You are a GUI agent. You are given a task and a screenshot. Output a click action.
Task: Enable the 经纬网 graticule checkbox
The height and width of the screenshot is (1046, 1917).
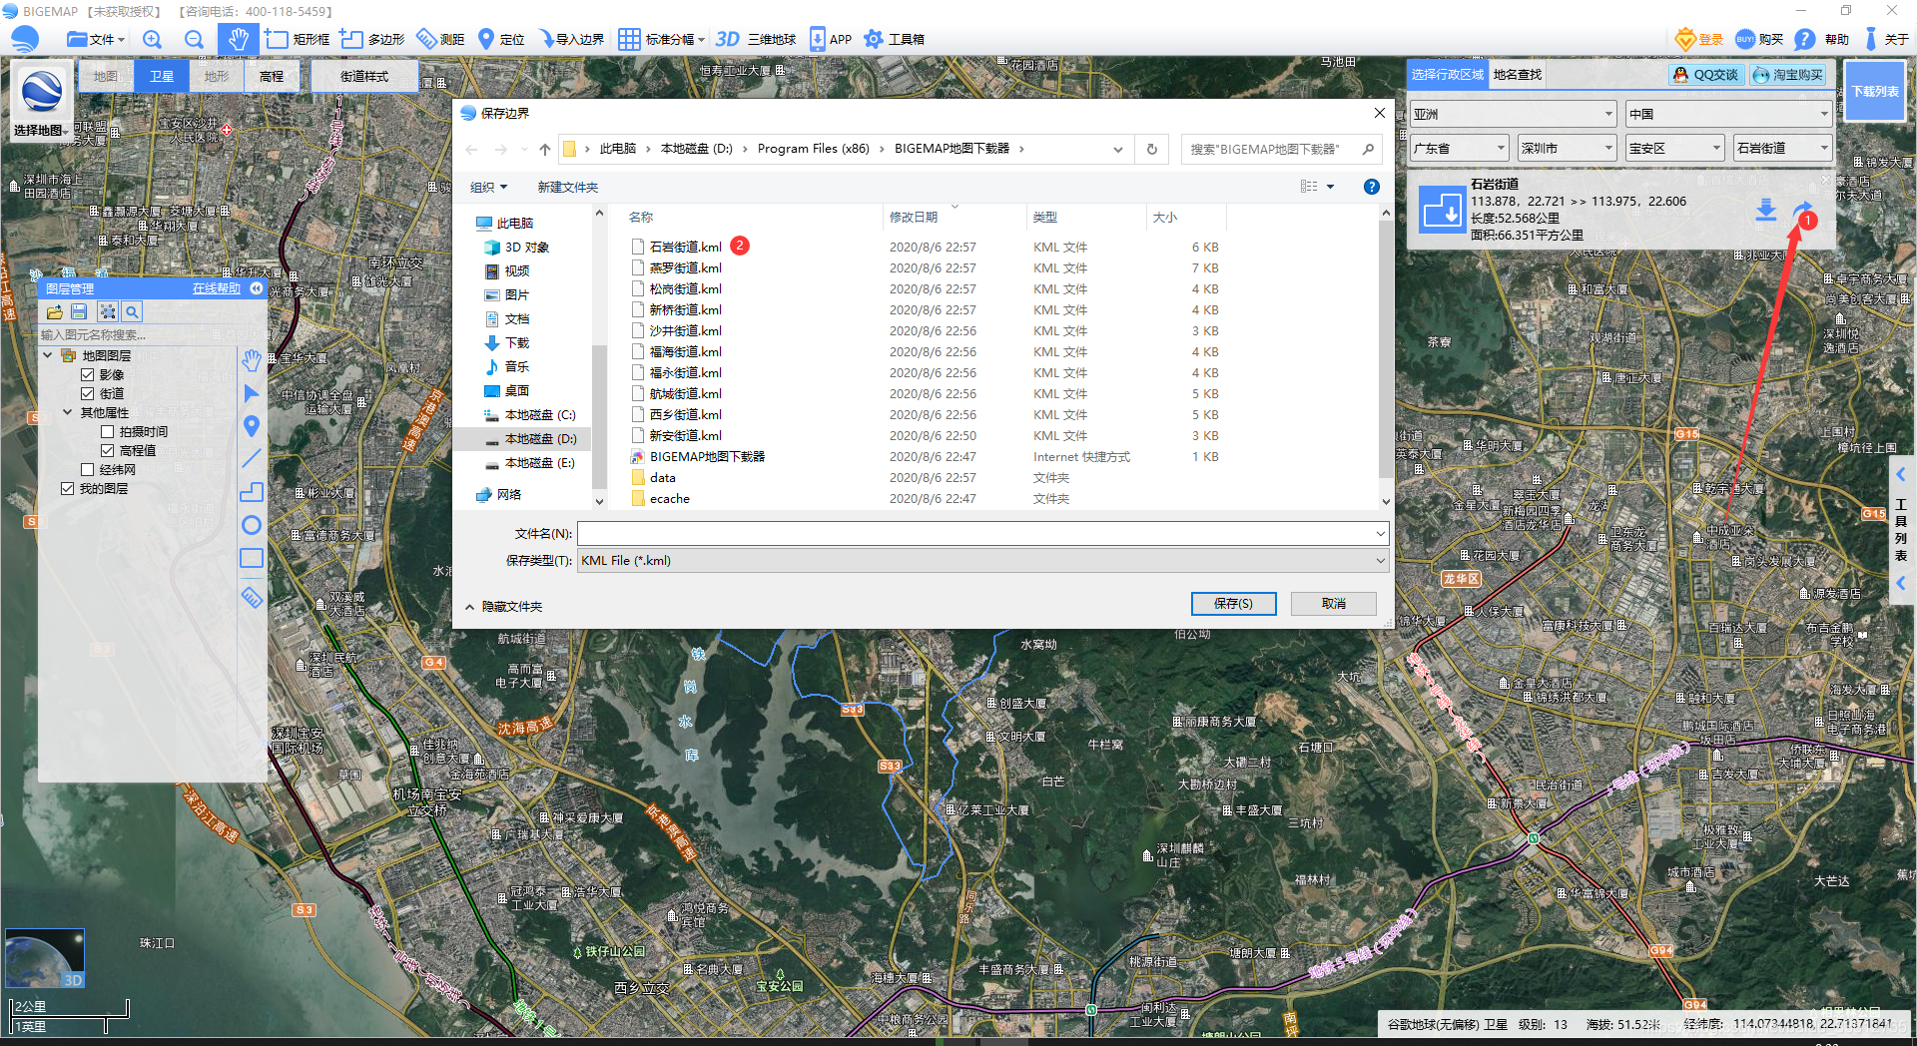point(88,469)
